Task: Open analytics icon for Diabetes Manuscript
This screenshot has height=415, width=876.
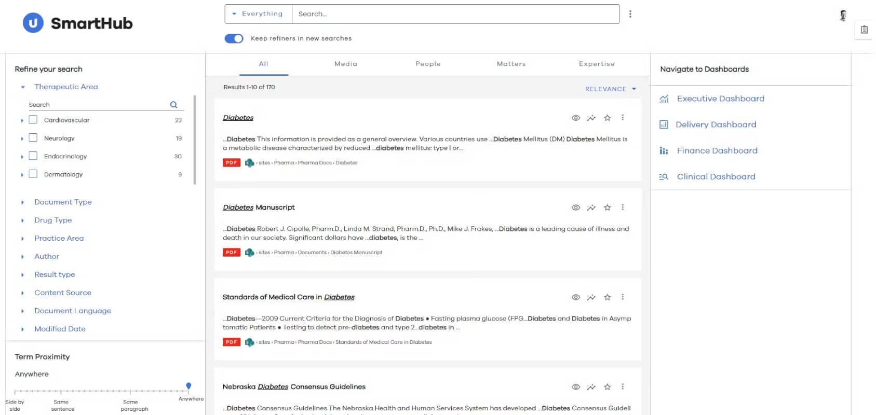Action: pos(591,208)
